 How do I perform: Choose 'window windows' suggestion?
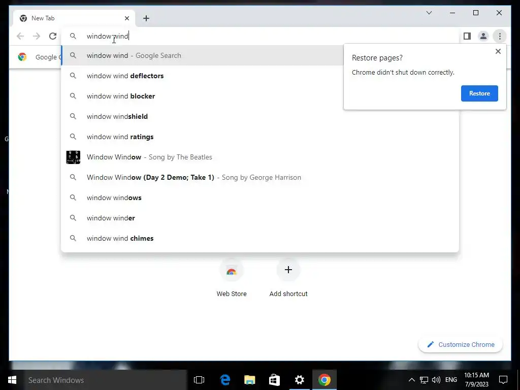click(260, 198)
